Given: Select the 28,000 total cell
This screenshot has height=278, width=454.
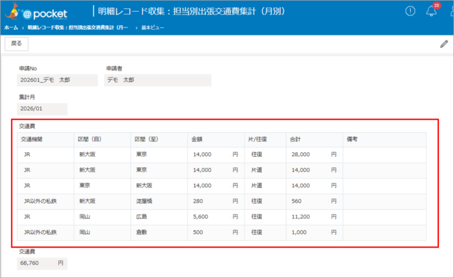Looking at the screenshot, I should click(x=315, y=155).
